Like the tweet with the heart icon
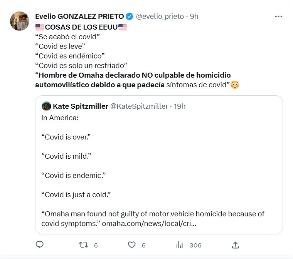The width and height of the screenshot is (293, 259). (x=132, y=245)
